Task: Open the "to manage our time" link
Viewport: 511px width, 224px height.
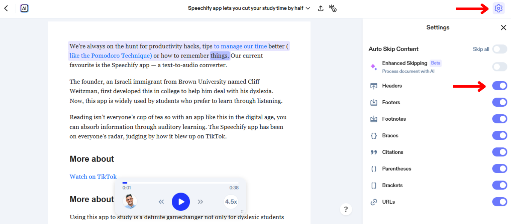Action: tap(240, 46)
